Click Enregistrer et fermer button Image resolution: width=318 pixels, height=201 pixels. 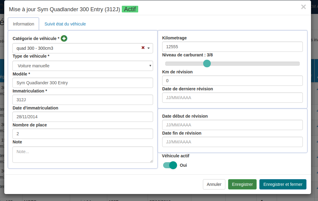click(282, 184)
